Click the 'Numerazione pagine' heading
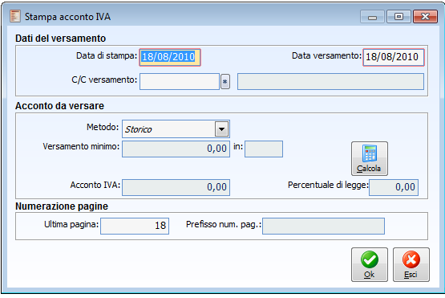Image resolution: width=445 pixels, height=298 pixels. pos(62,206)
